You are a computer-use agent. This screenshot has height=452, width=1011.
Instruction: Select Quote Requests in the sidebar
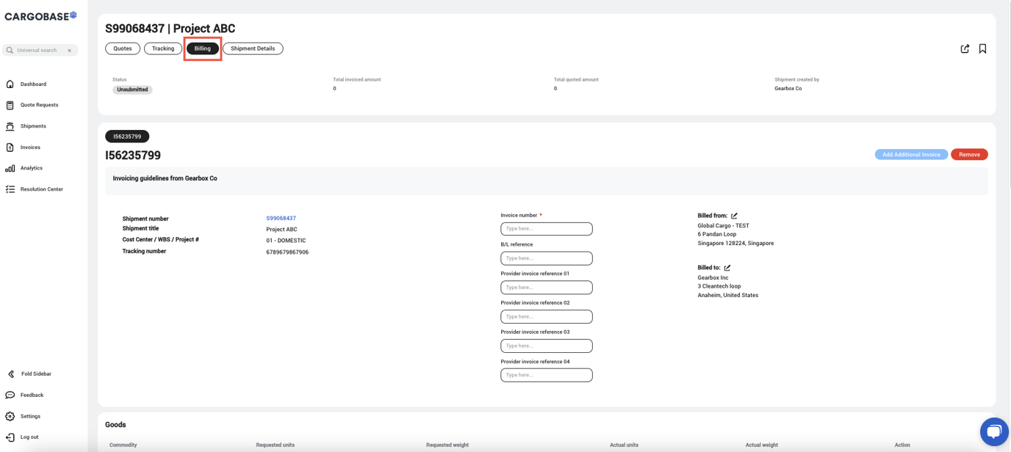pos(37,104)
